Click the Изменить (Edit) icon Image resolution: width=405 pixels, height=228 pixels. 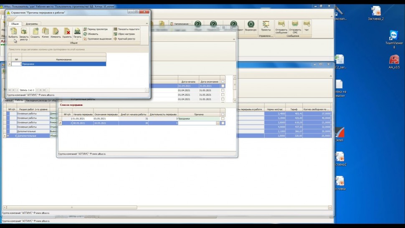tap(56, 32)
